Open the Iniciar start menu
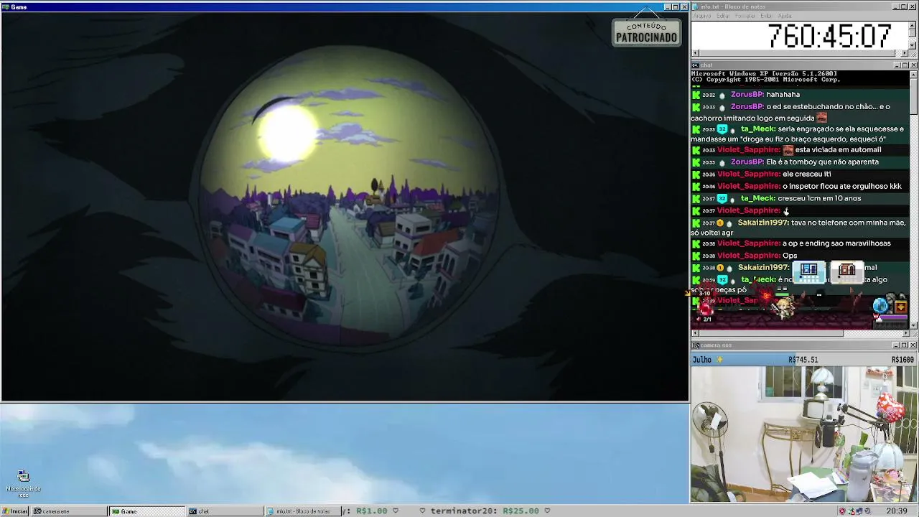The image size is (919, 517). pos(15,511)
